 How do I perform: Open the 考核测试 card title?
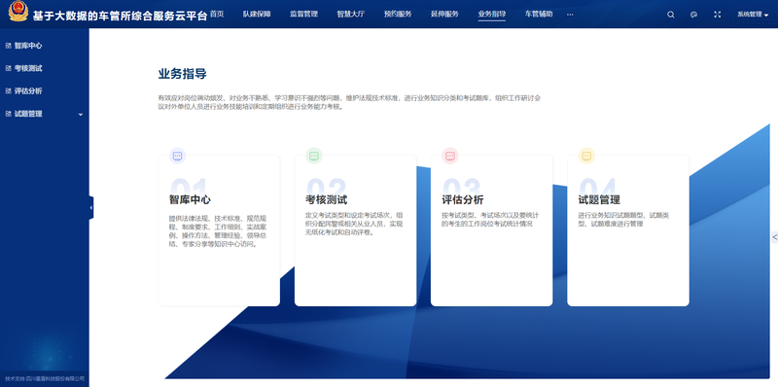pos(327,200)
